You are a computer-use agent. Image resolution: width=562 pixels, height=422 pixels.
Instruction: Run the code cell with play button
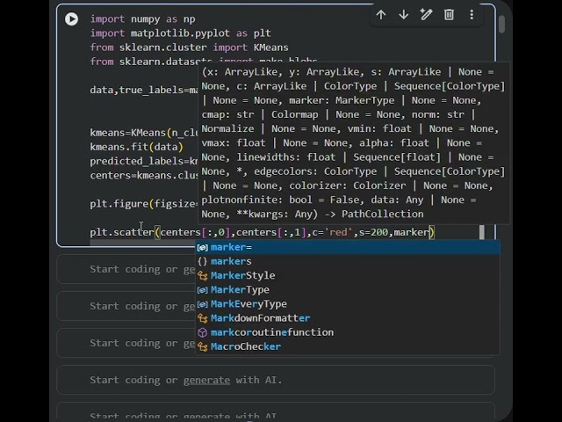tap(71, 19)
